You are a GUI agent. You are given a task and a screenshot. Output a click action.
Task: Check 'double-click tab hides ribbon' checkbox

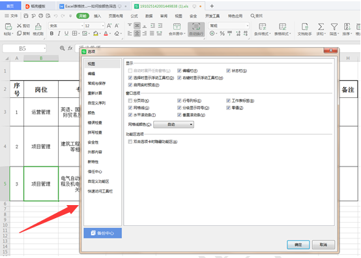[x=130, y=142]
